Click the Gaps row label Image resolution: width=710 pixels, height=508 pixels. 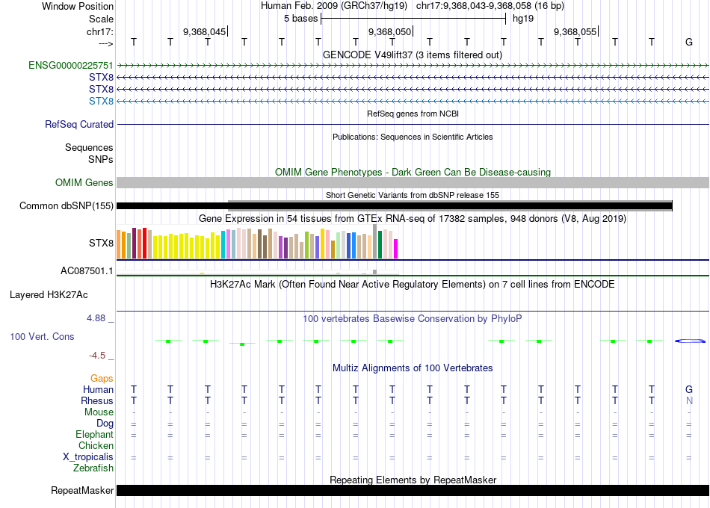click(x=102, y=379)
